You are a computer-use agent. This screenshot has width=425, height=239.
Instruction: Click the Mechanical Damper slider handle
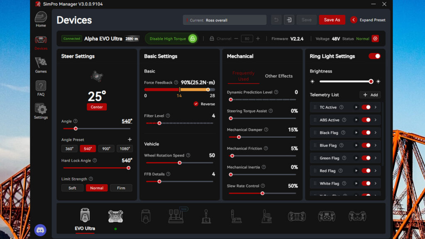pyautogui.click(x=239, y=137)
